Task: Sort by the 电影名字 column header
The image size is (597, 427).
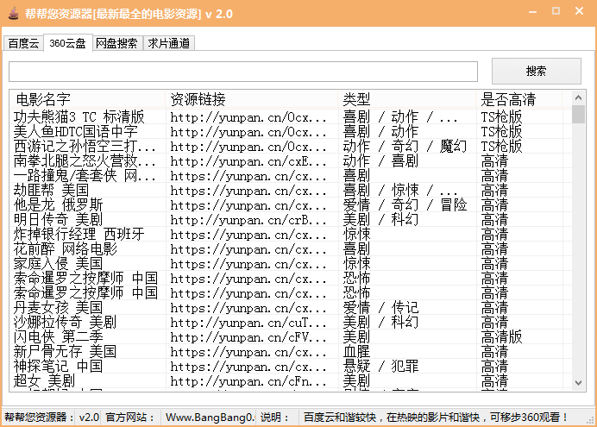Action: click(86, 99)
